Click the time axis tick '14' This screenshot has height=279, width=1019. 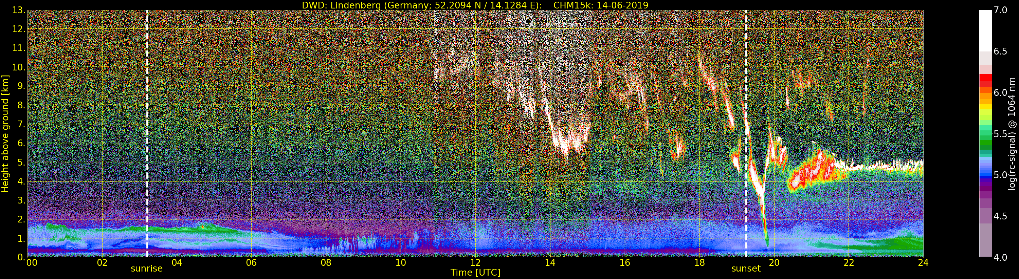pyautogui.click(x=550, y=262)
